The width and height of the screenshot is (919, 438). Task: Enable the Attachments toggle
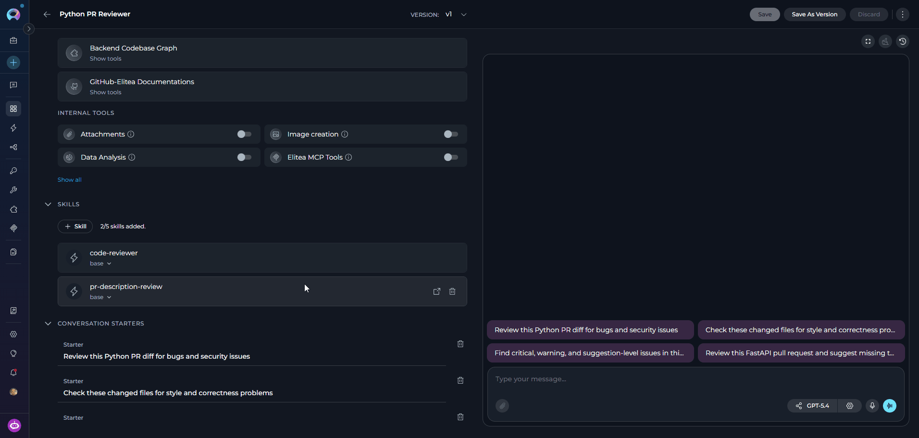point(244,134)
